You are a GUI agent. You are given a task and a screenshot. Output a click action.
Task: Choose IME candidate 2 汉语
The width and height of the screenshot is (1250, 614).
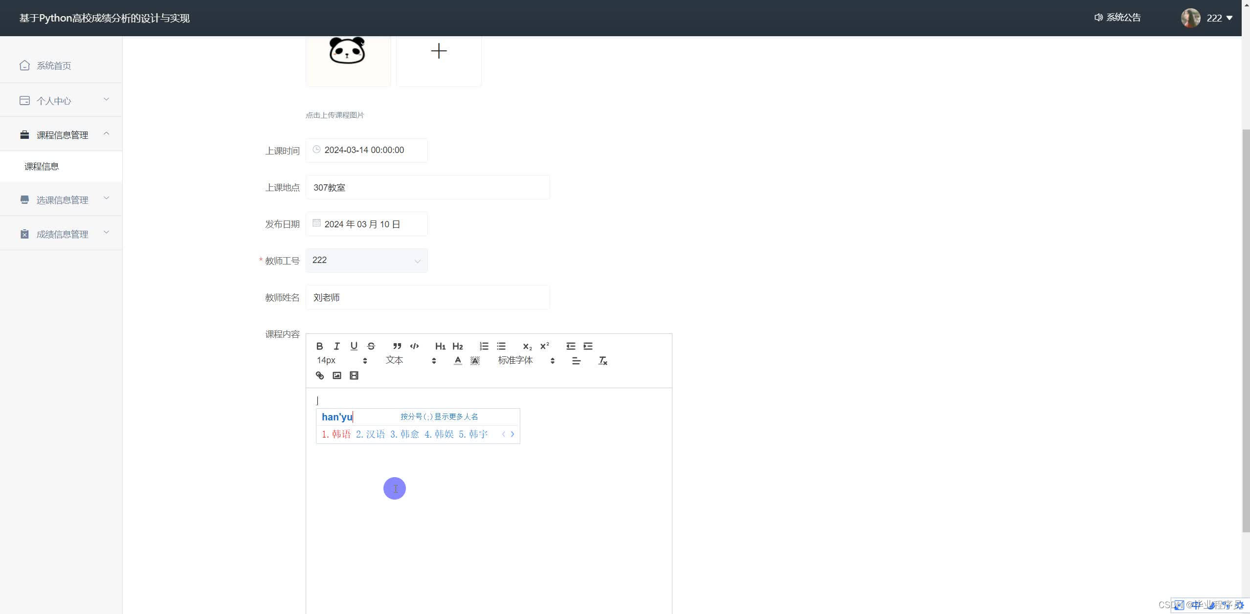tap(371, 434)
